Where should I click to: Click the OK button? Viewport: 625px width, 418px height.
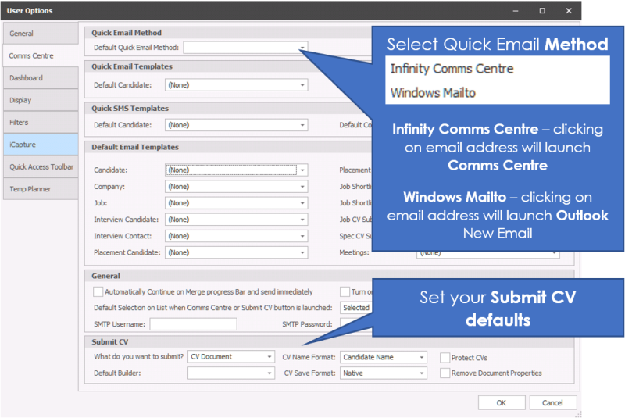(501, 402)
